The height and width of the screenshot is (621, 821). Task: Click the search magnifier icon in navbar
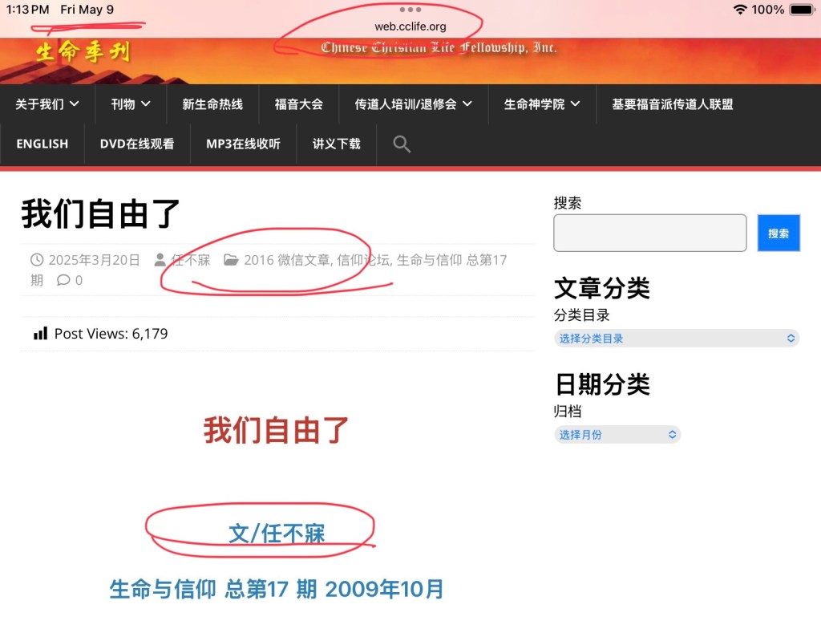(402, 144)
